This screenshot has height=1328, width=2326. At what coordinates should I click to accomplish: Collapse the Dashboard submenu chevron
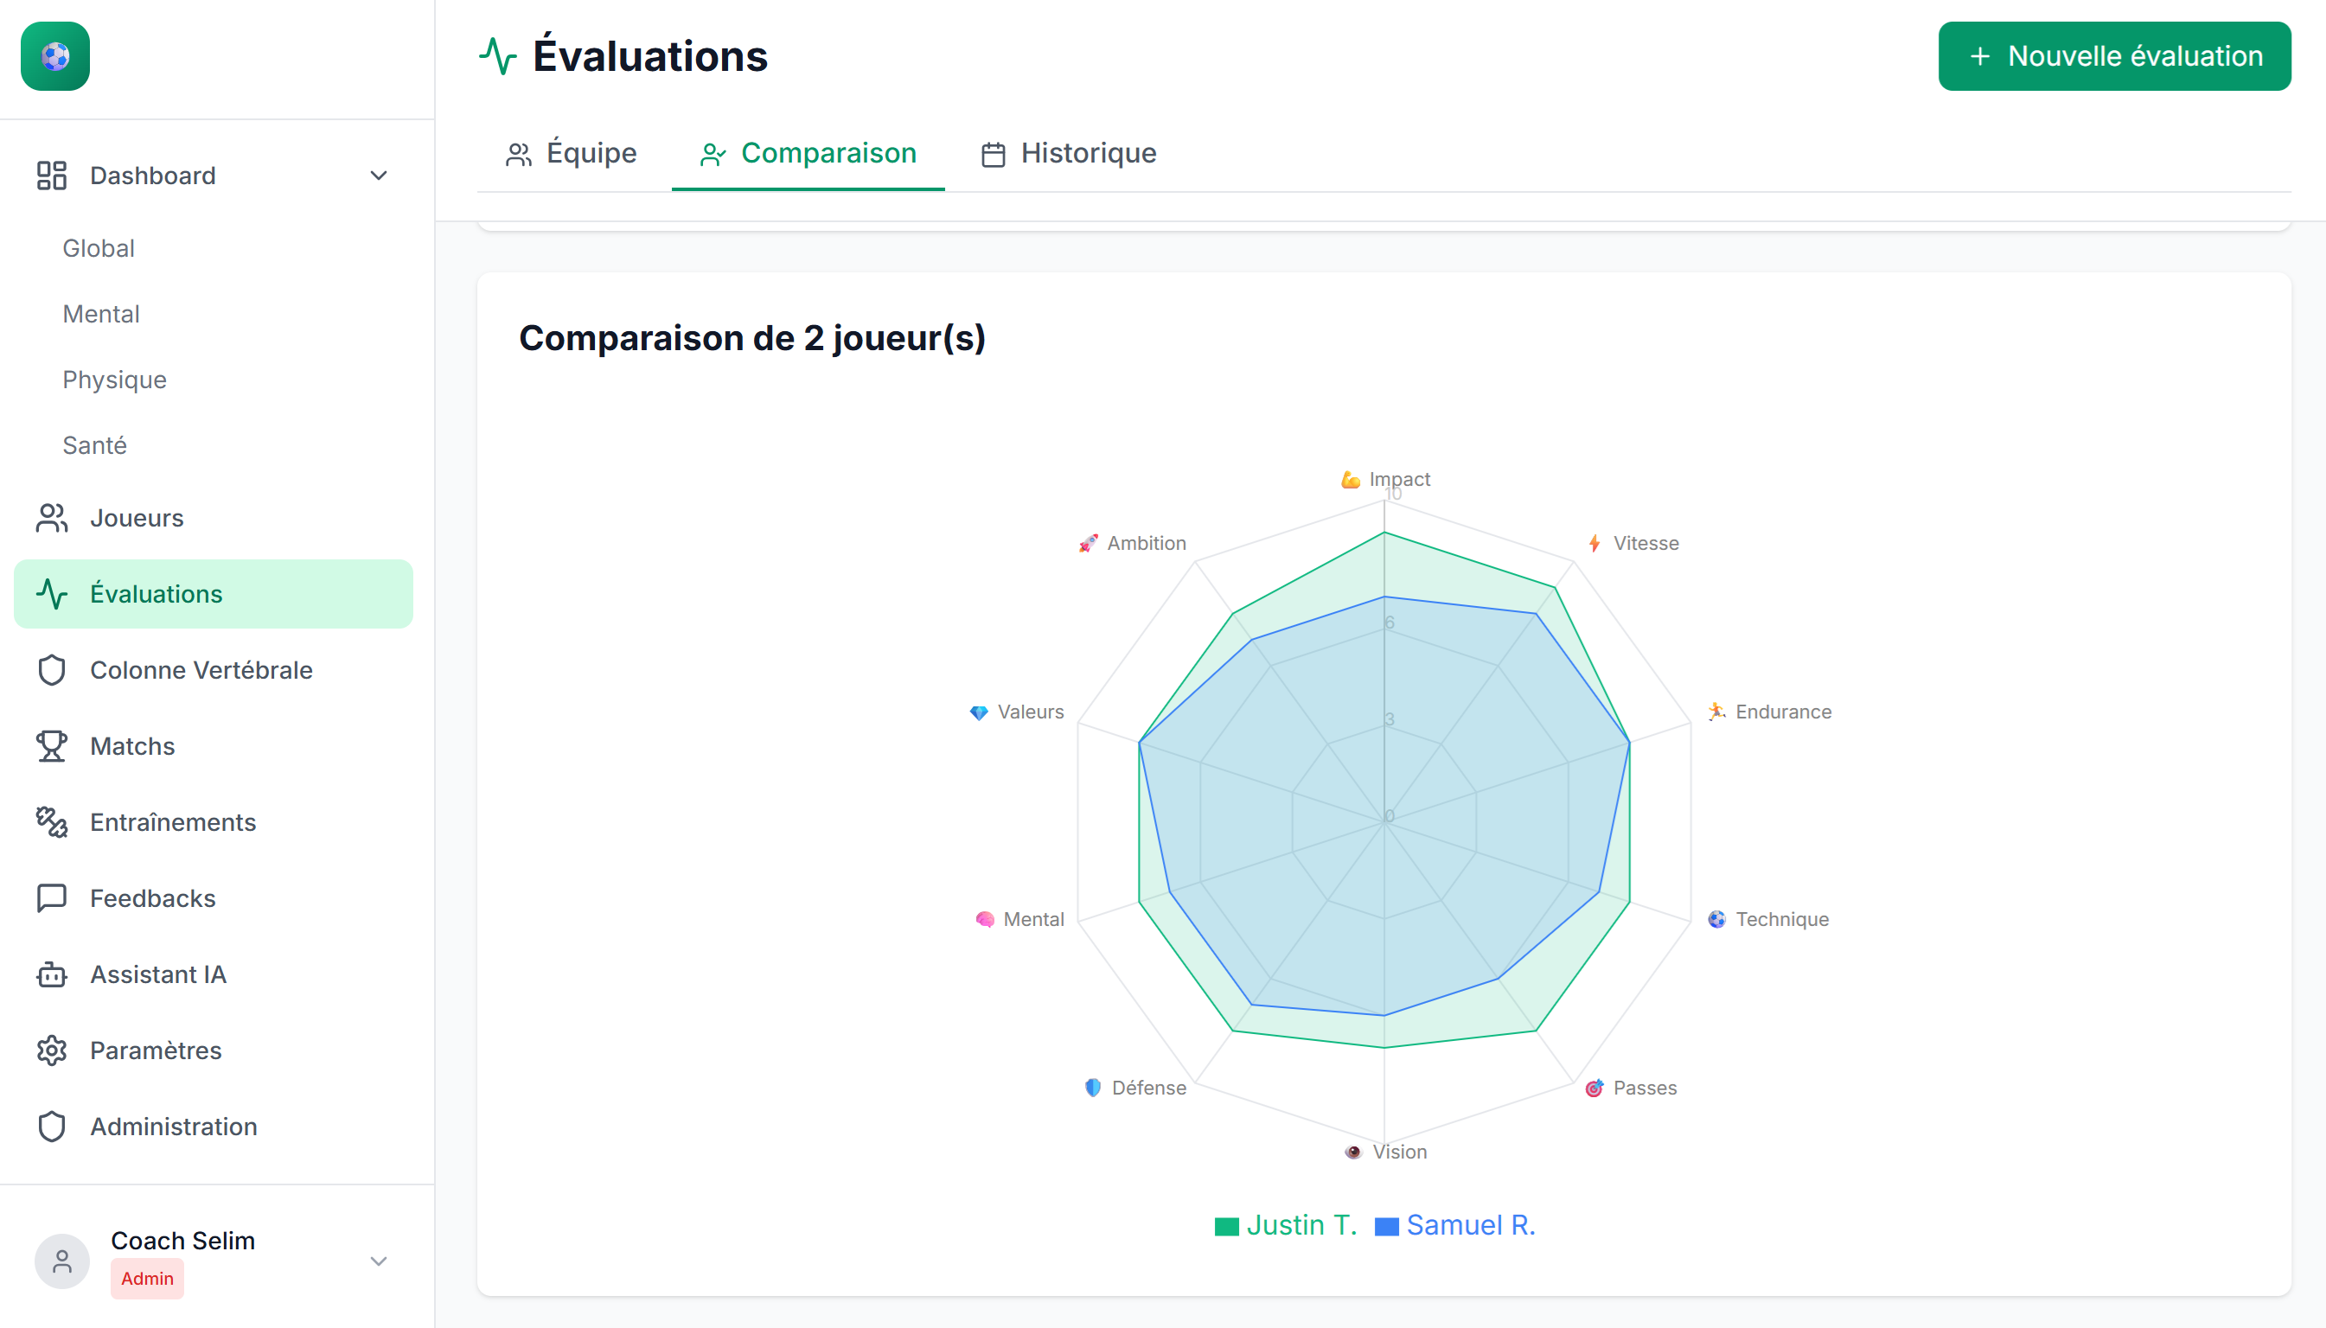[x=379, y=176]
